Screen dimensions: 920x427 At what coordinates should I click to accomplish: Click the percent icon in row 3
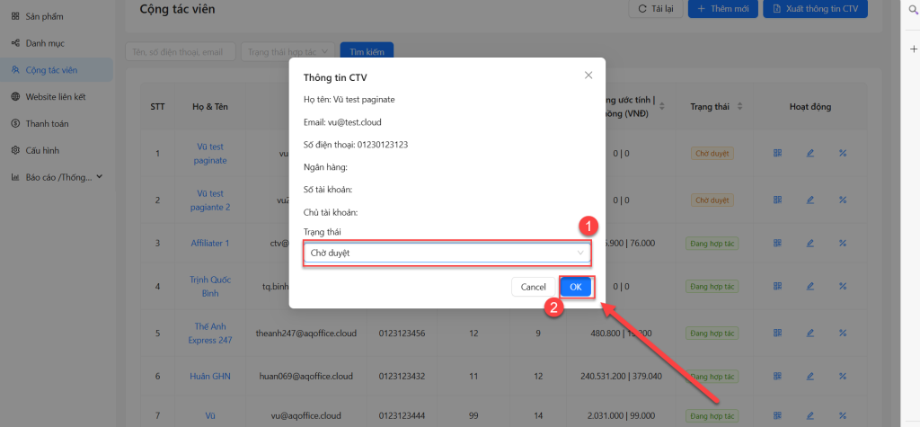point(843,243)
